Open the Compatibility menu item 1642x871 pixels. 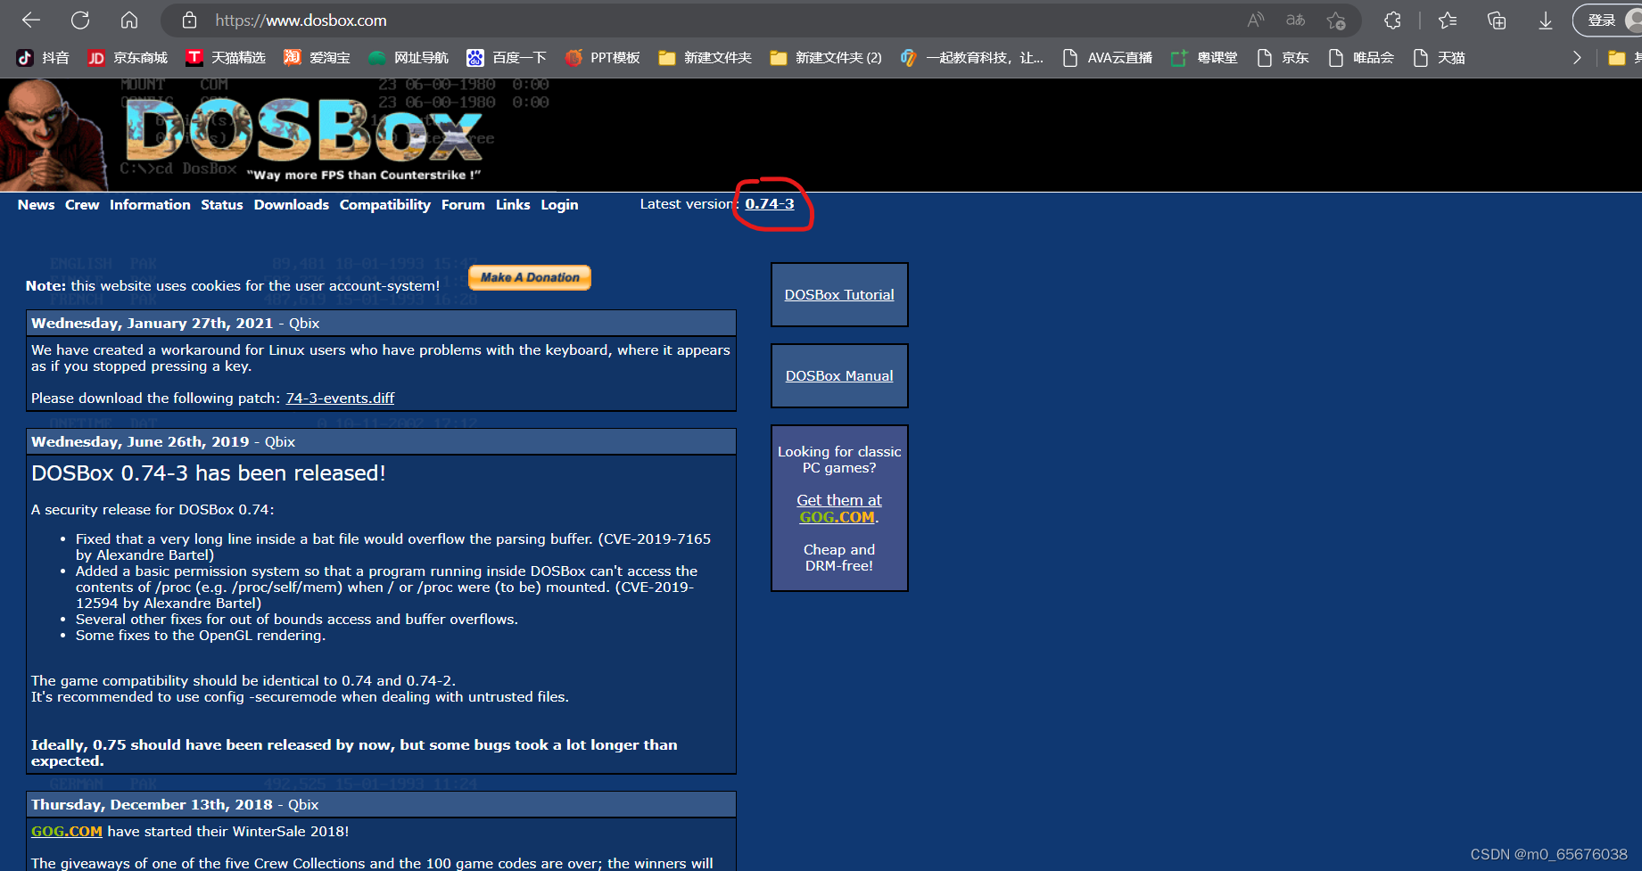385,205
